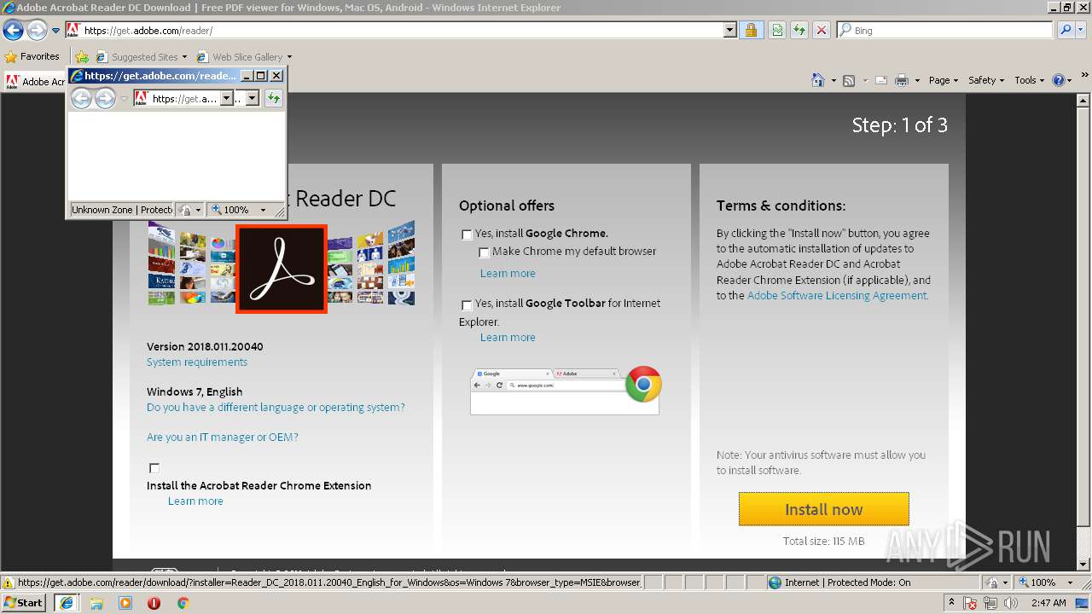This screenshot has width=1092, height=614.
Task: Open the Home page icon
Action: 817,80
